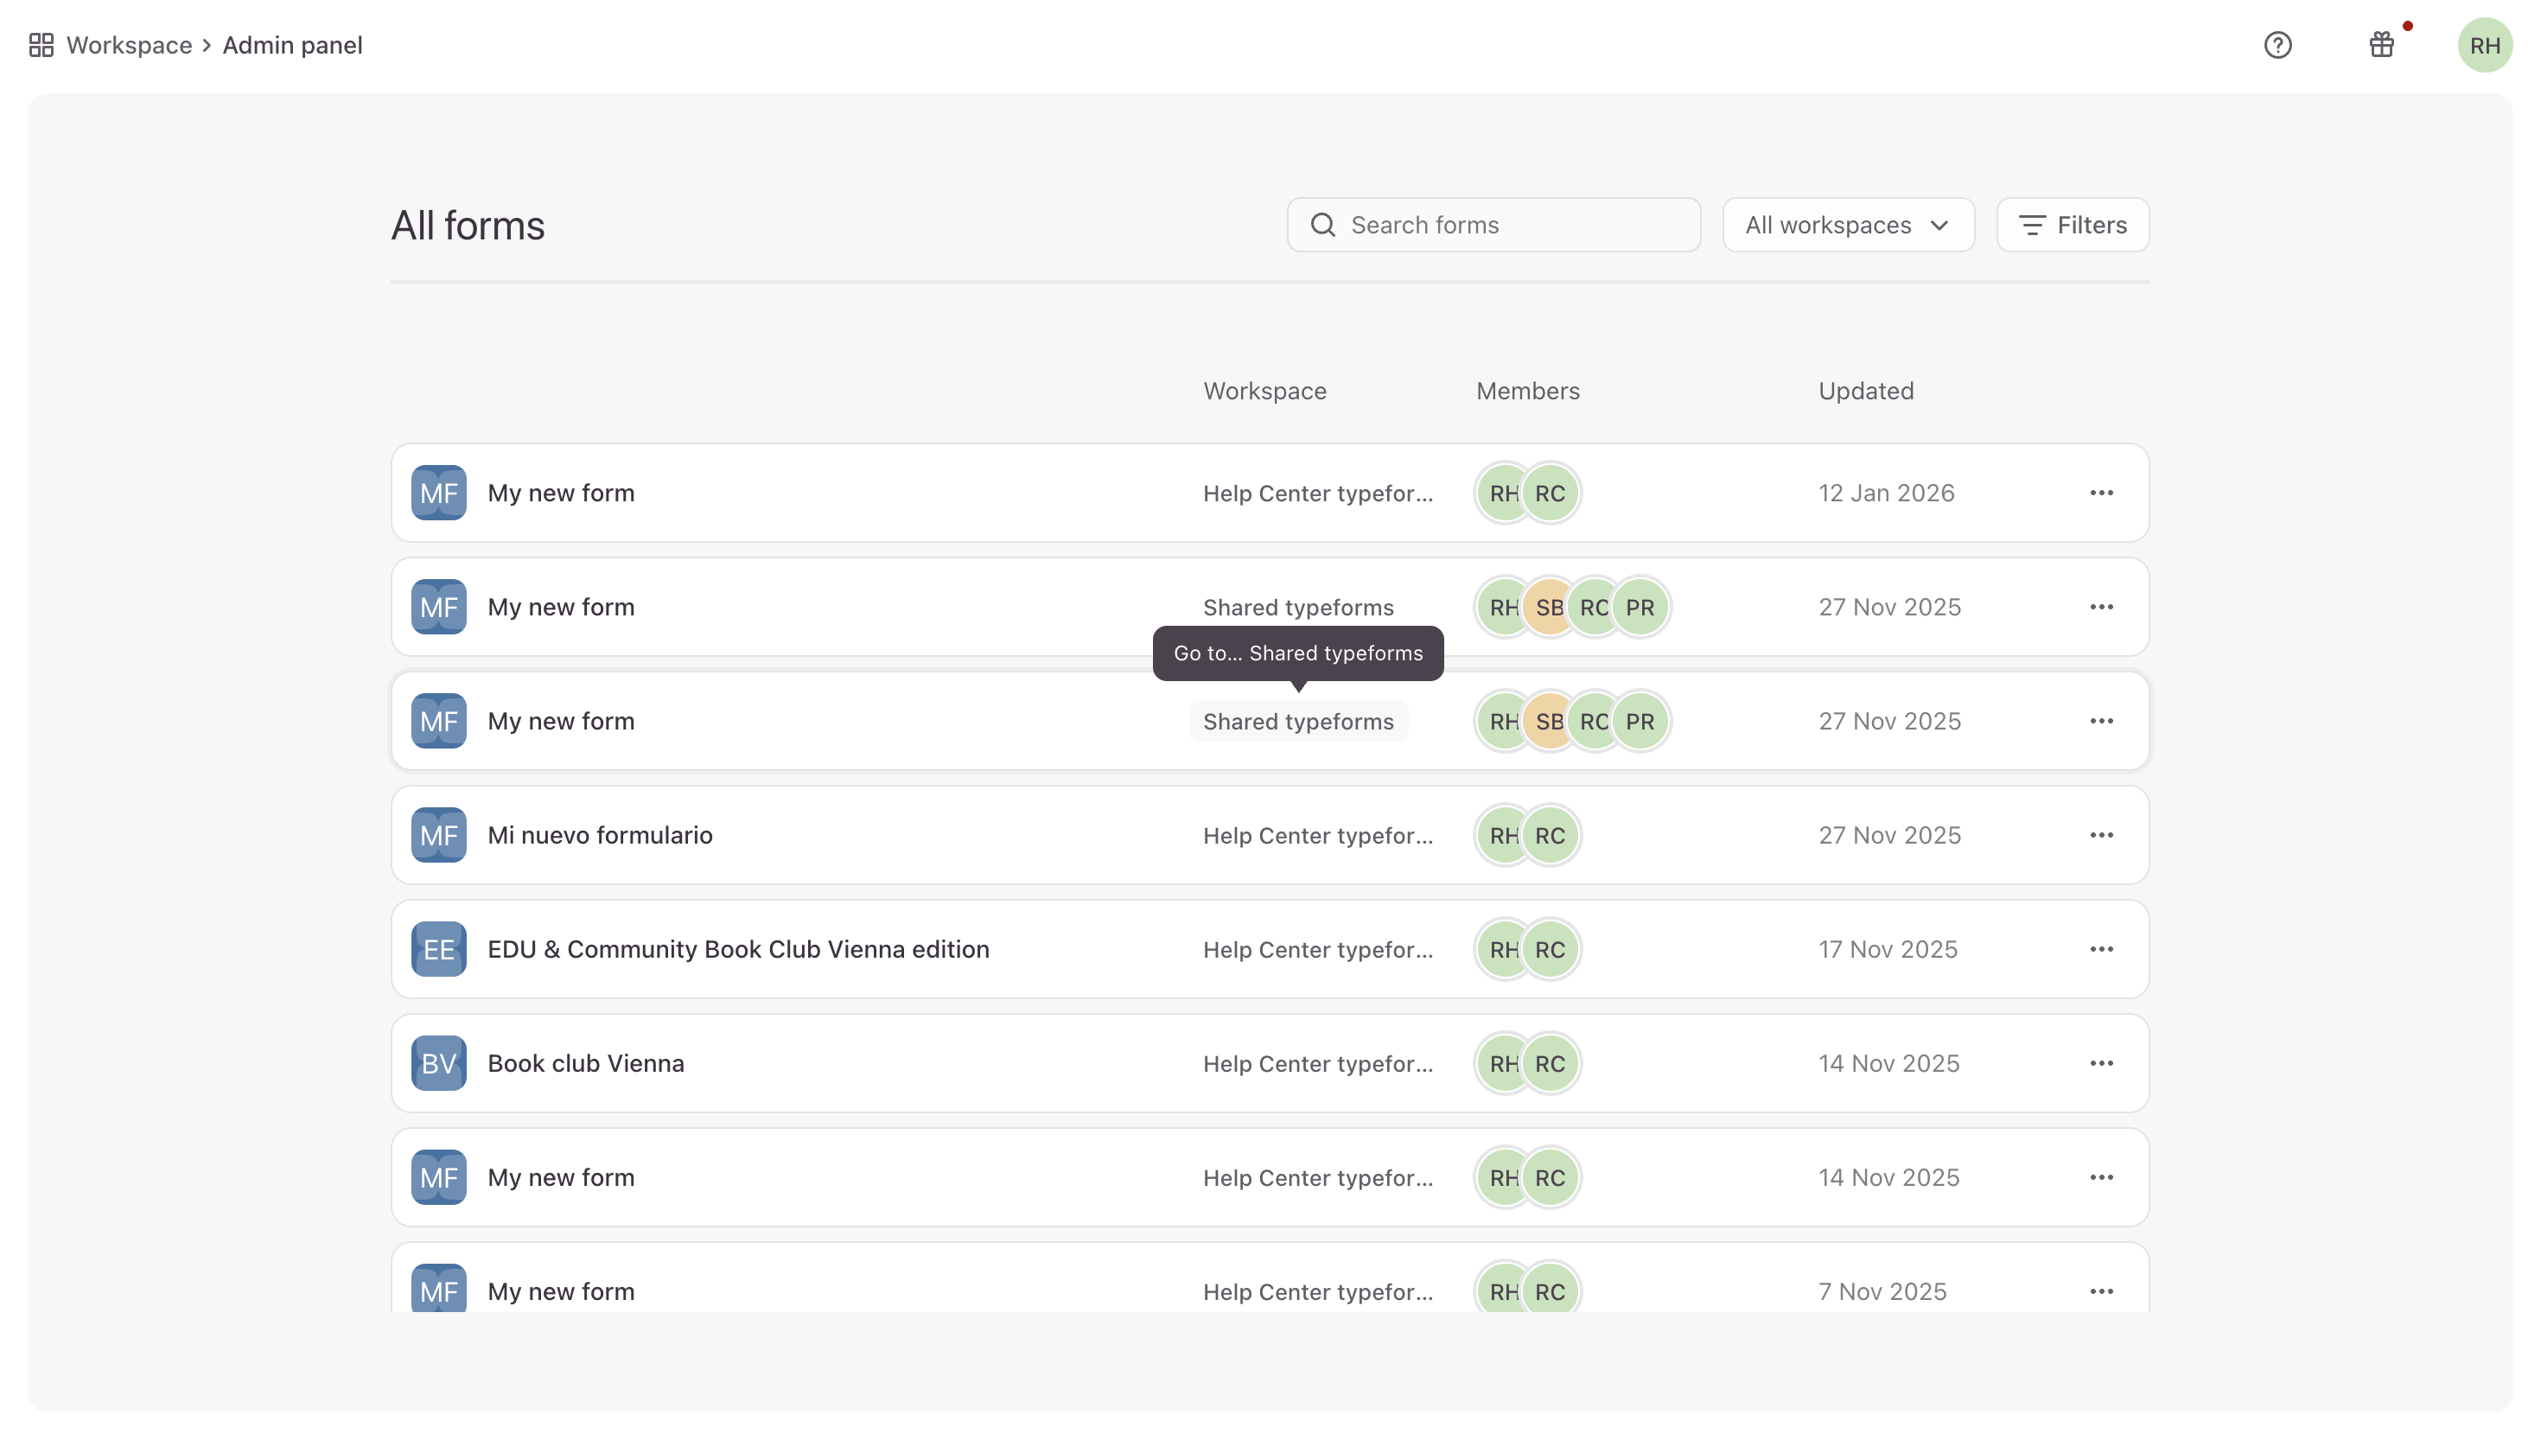Open the help question mark icon
2541x1440 pixels.
pyautogui.click(x=2278, y=44)
